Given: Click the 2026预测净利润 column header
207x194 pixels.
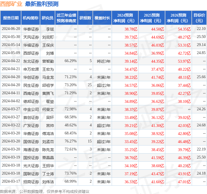Looking at the screenshot, I should tap(178, 18).
